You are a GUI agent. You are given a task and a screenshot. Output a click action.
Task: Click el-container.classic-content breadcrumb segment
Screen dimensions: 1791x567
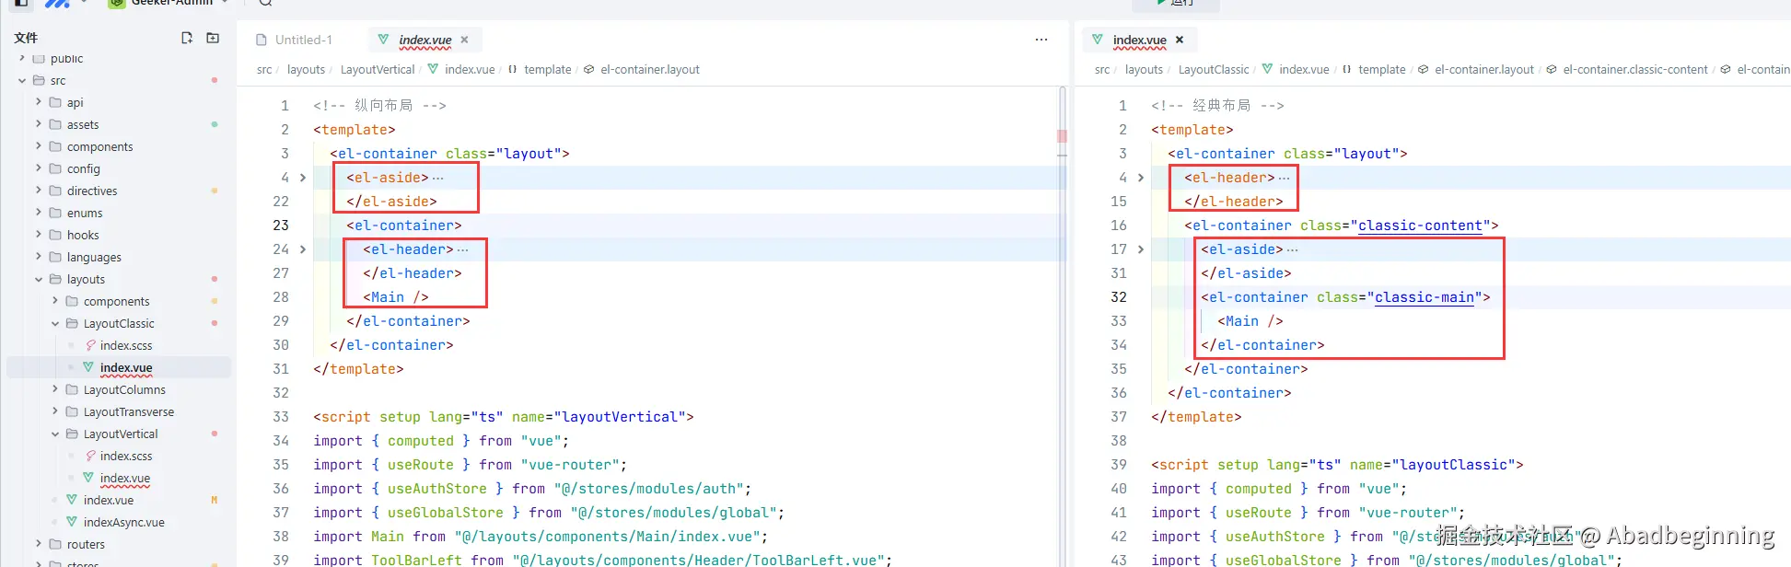click(x=1635, y=69)
